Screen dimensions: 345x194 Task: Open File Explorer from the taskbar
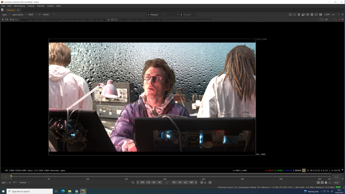70,191
